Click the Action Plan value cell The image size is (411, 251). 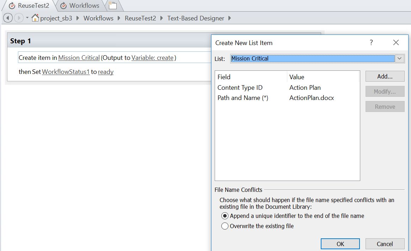click(x=305, y=87)
